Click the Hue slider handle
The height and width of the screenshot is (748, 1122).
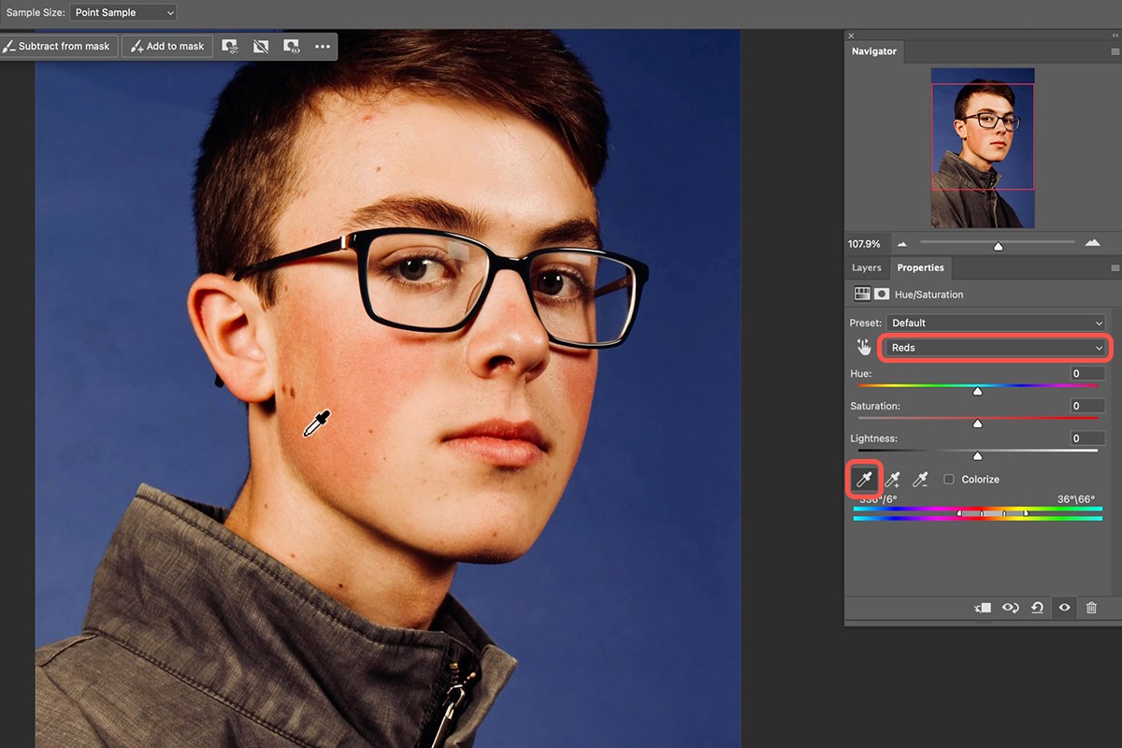[x=977, y=391]
